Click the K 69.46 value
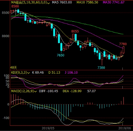 (x=38, y=73)
